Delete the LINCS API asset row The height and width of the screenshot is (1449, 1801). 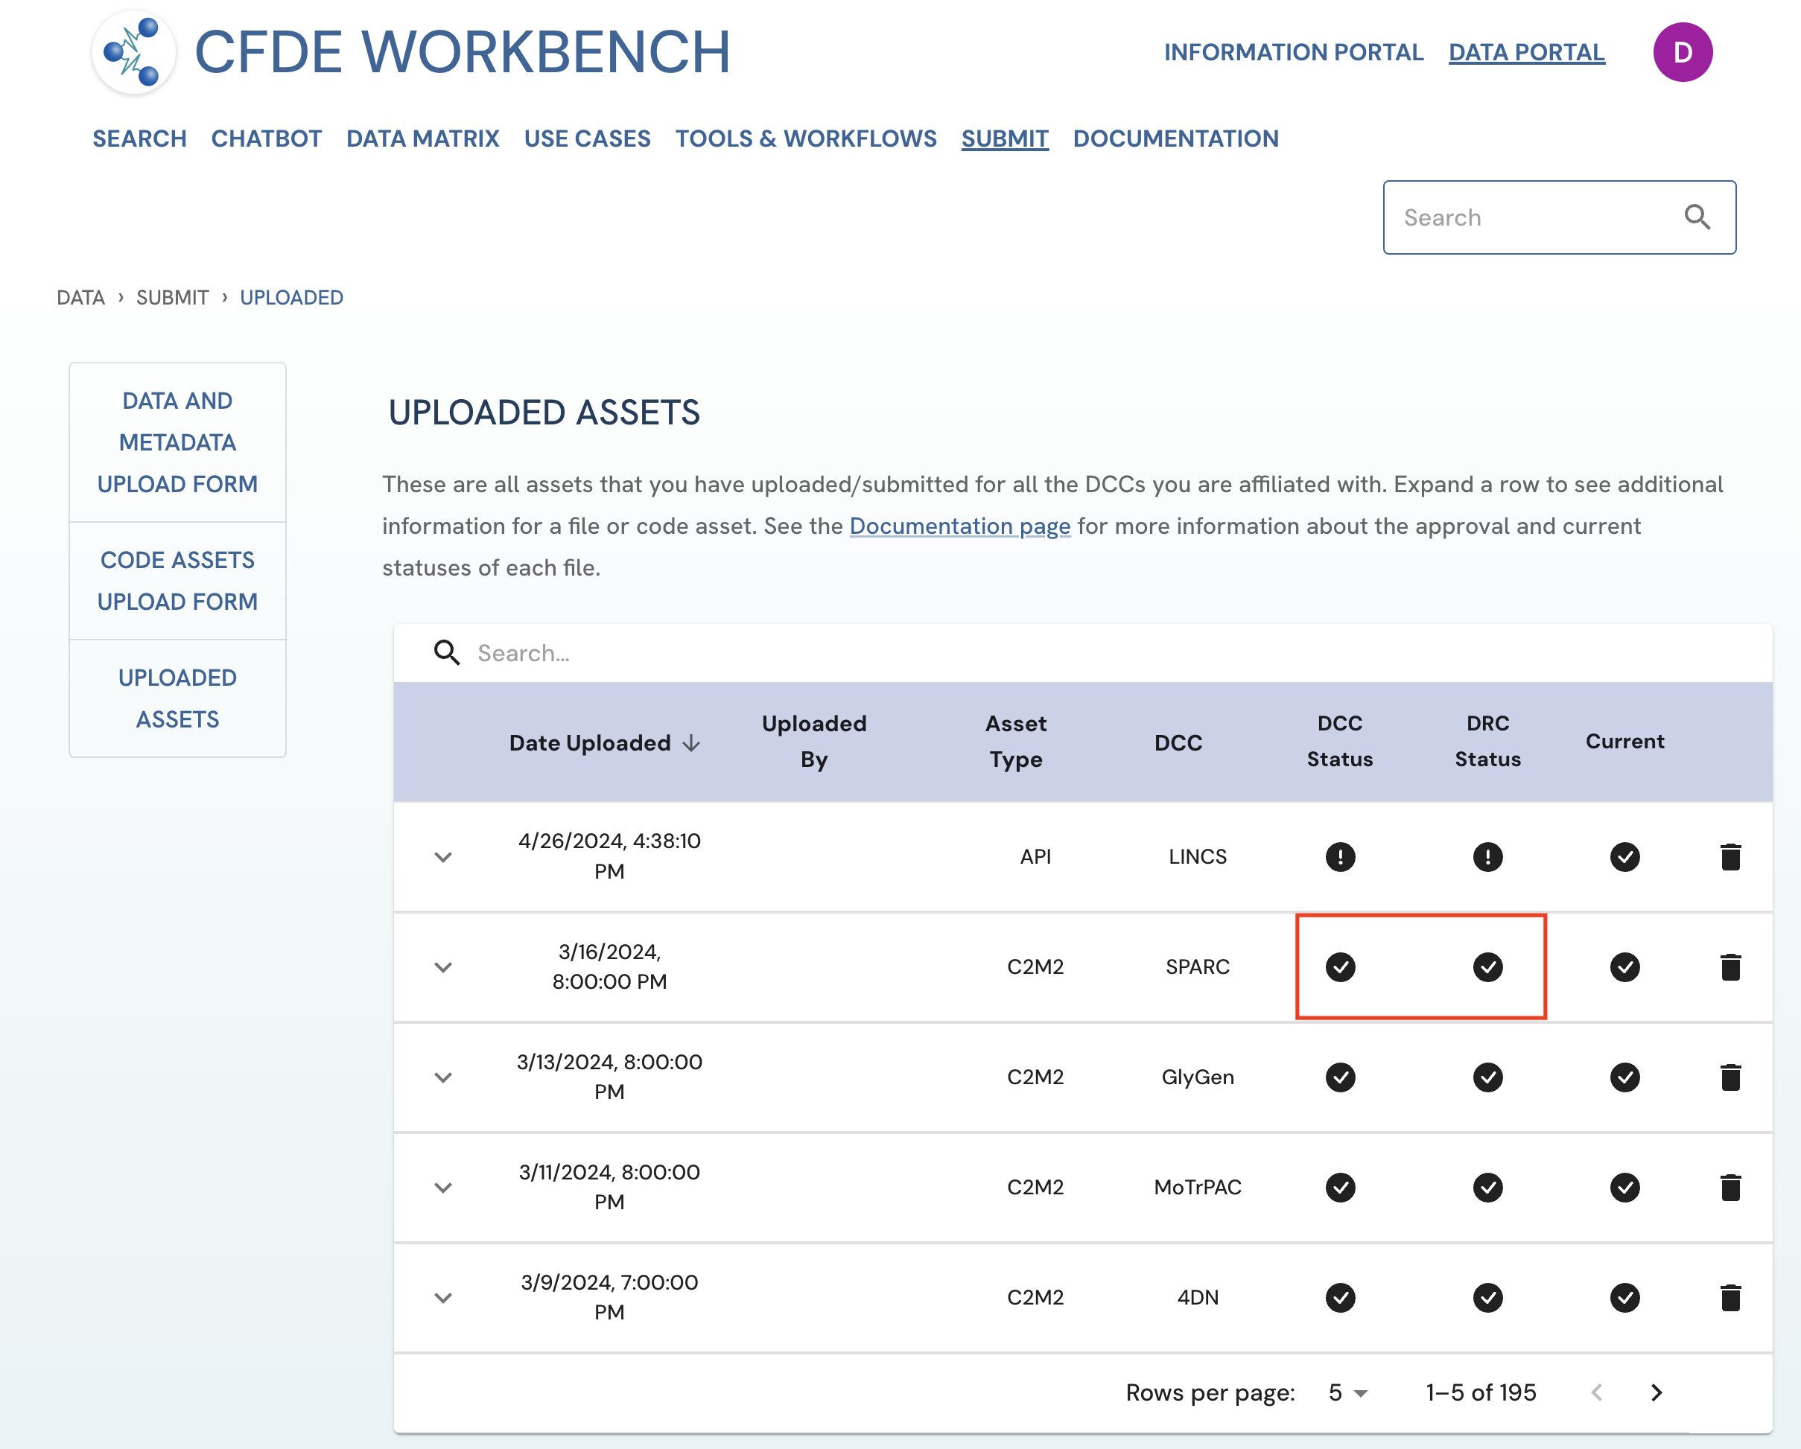pos(1730,857)
